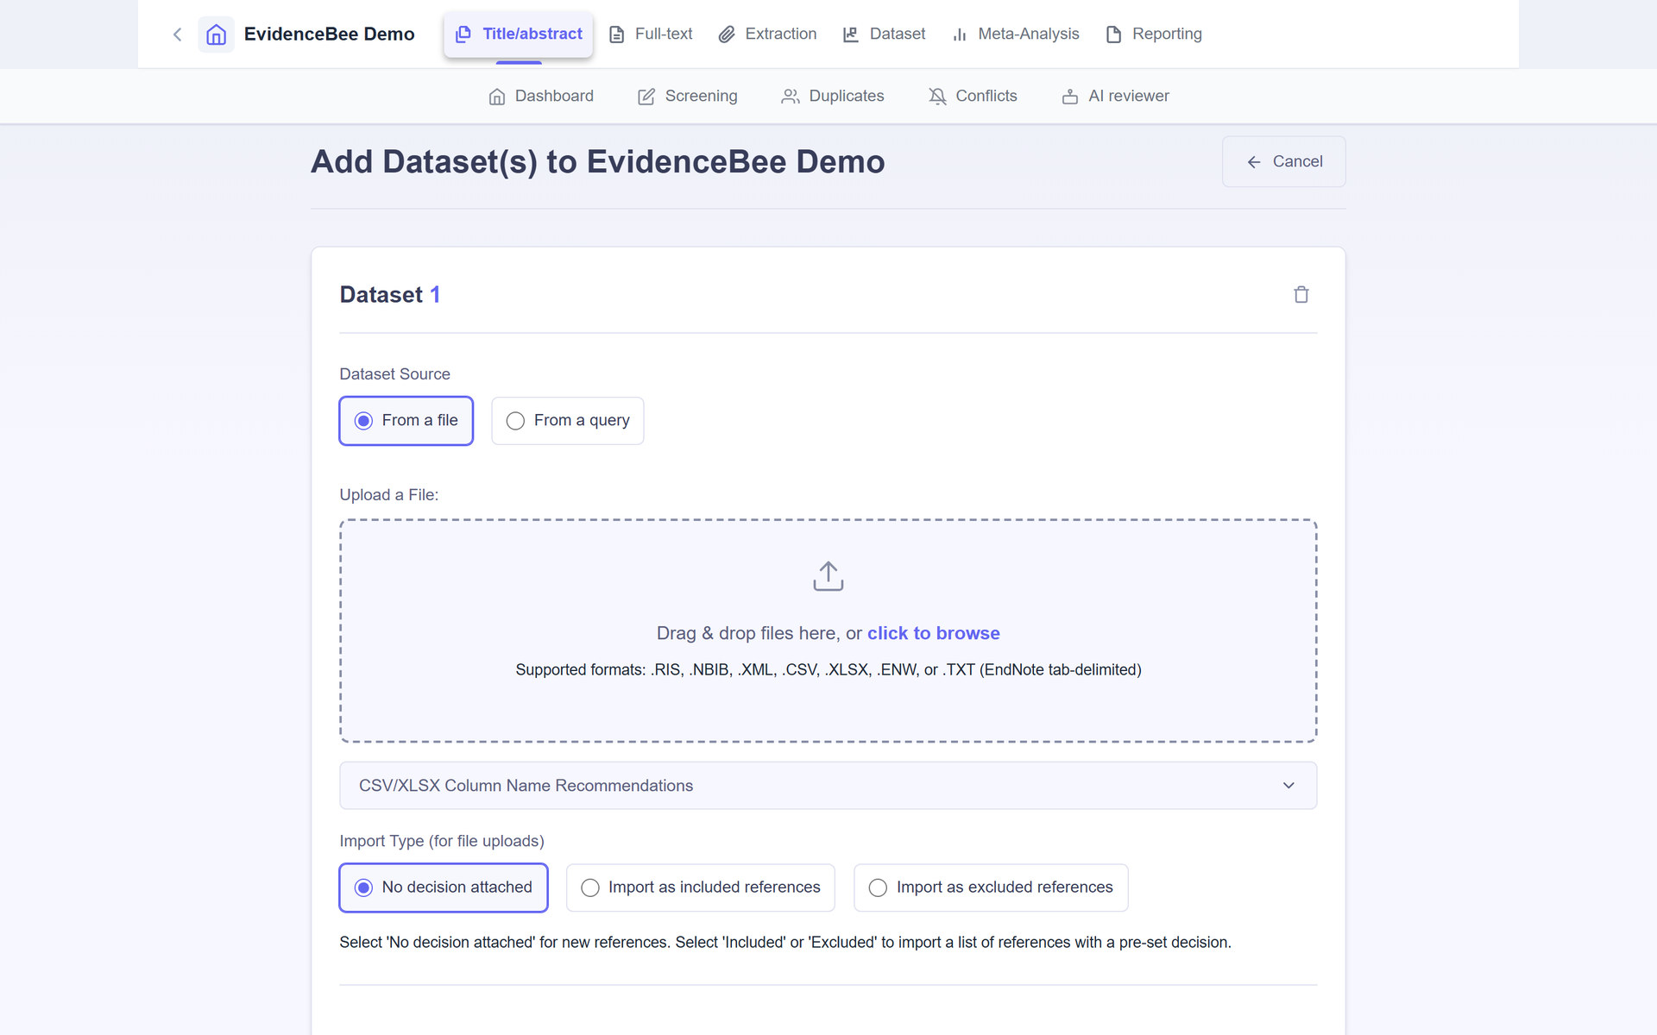Select 'From a query' dataset source
Screen dimensions: 1657x1035
(568, 421)
